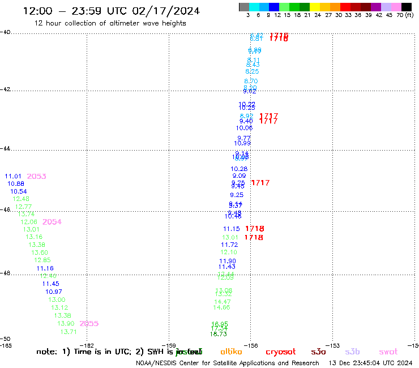419x368 pixels.
Task: Click the gray swatch in the color scale
Action: (x=244, y=7)
